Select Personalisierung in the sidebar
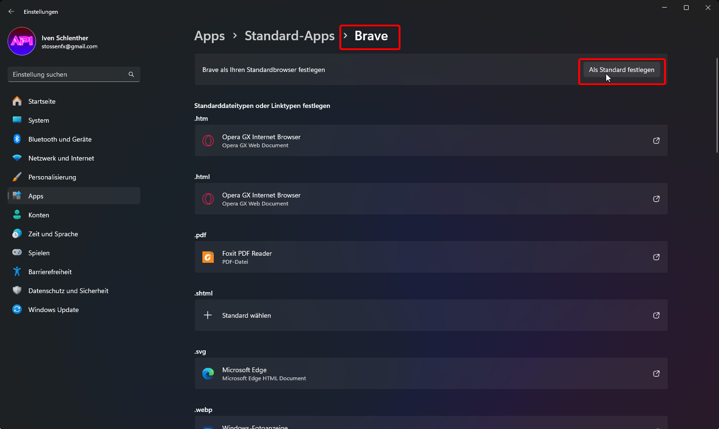The width and height of the screenshot is (719, 429). 52,177
